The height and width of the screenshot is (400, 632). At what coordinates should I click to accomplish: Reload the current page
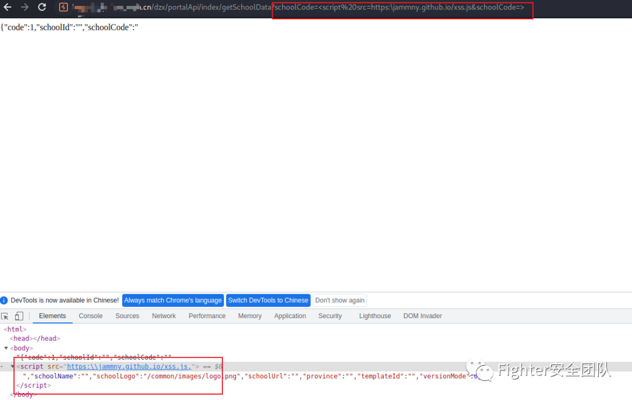click(x=42, y=7)
